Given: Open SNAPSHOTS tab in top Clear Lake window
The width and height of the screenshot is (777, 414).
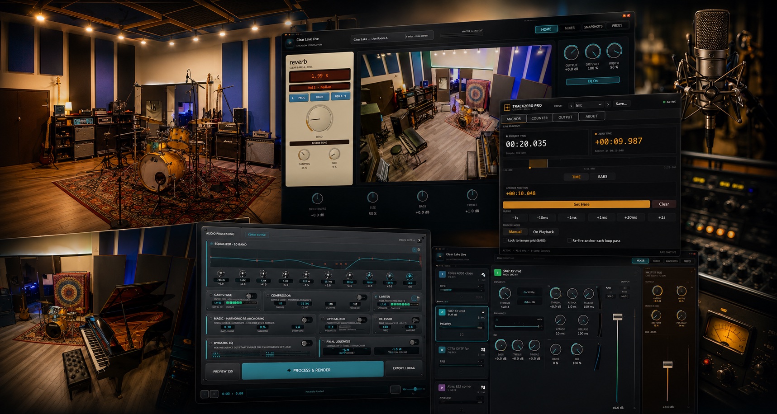Looking at the screenshot, I should 593,27.
